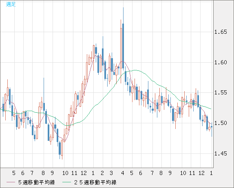Screen dimensions: 234x188
Task: Click the 週足 label at top left
Action: click(11, 4)
